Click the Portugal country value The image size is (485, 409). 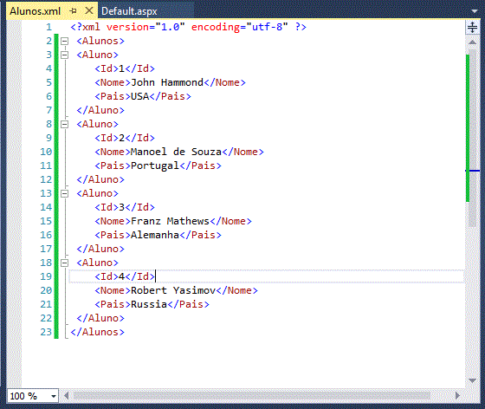point(155,166)
